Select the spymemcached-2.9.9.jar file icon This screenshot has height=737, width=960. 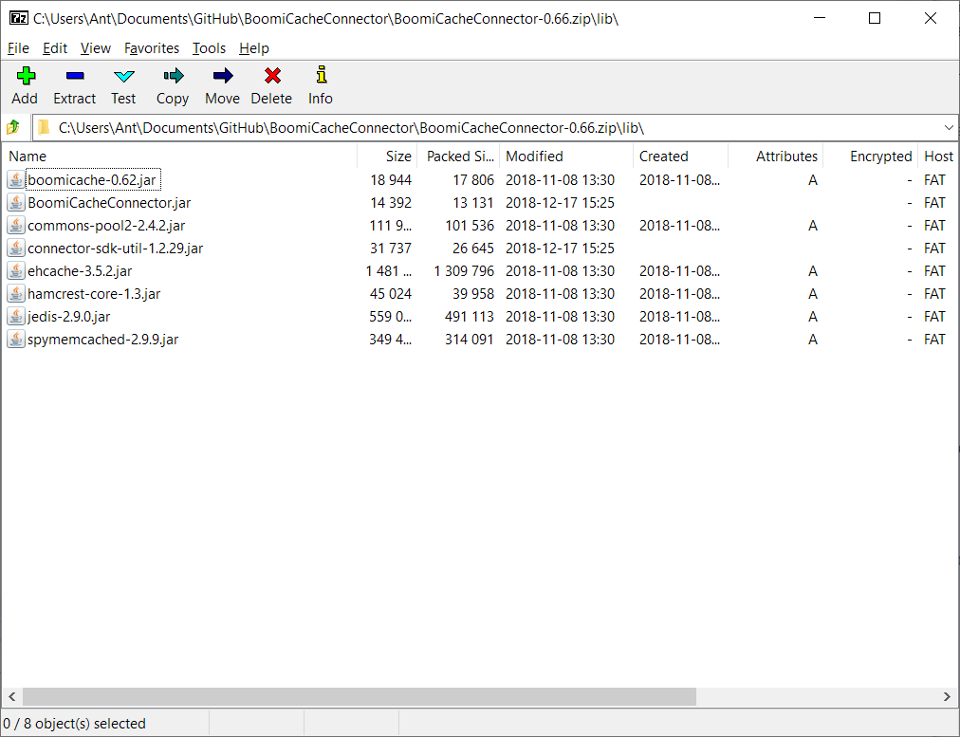pos(16,340)
